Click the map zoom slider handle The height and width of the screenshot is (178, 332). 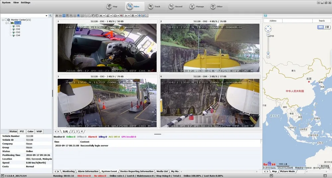[x=268, y=53]
